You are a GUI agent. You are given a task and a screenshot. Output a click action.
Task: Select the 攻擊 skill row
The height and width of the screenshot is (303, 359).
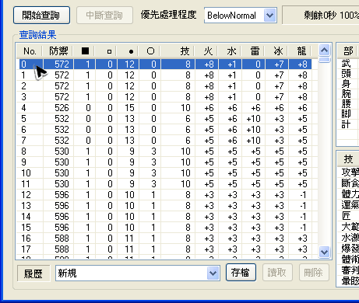348,172
